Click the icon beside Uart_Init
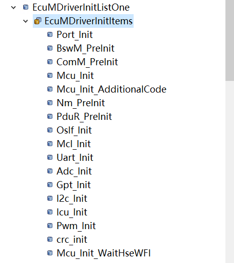The width and height of the screenshot is (234, 263). [x=50, y=157]
